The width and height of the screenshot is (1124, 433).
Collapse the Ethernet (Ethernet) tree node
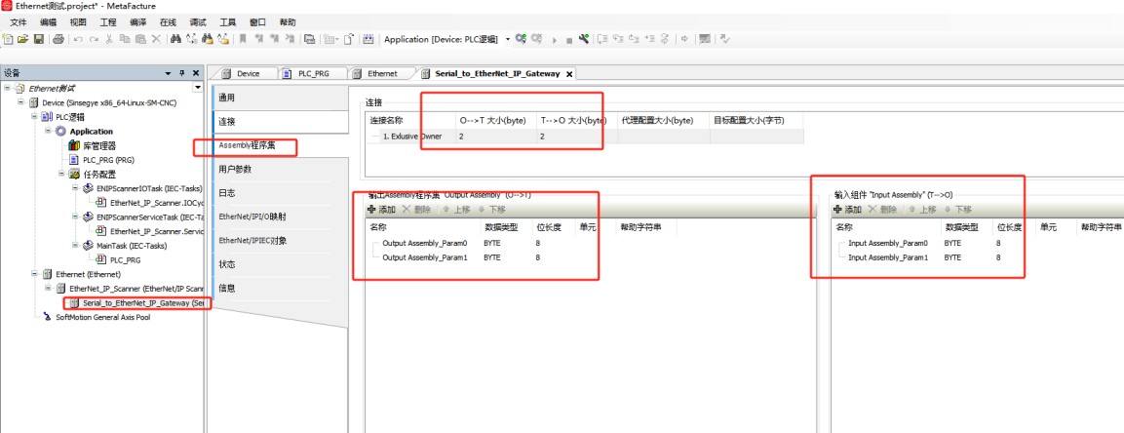34,274
